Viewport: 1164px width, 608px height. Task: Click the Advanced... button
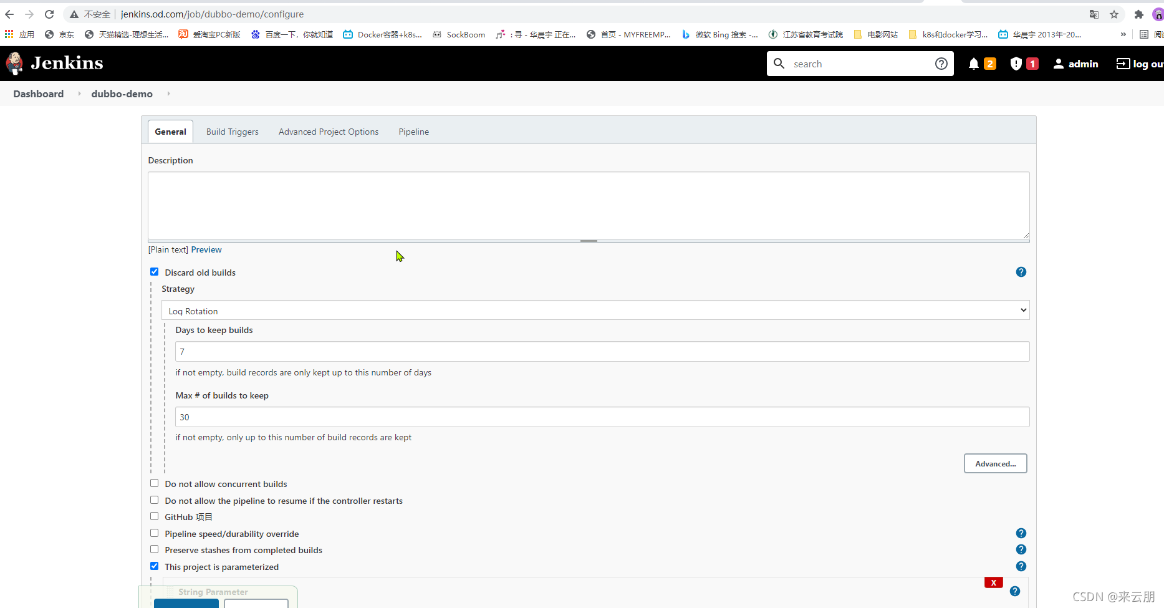[996, 463]
